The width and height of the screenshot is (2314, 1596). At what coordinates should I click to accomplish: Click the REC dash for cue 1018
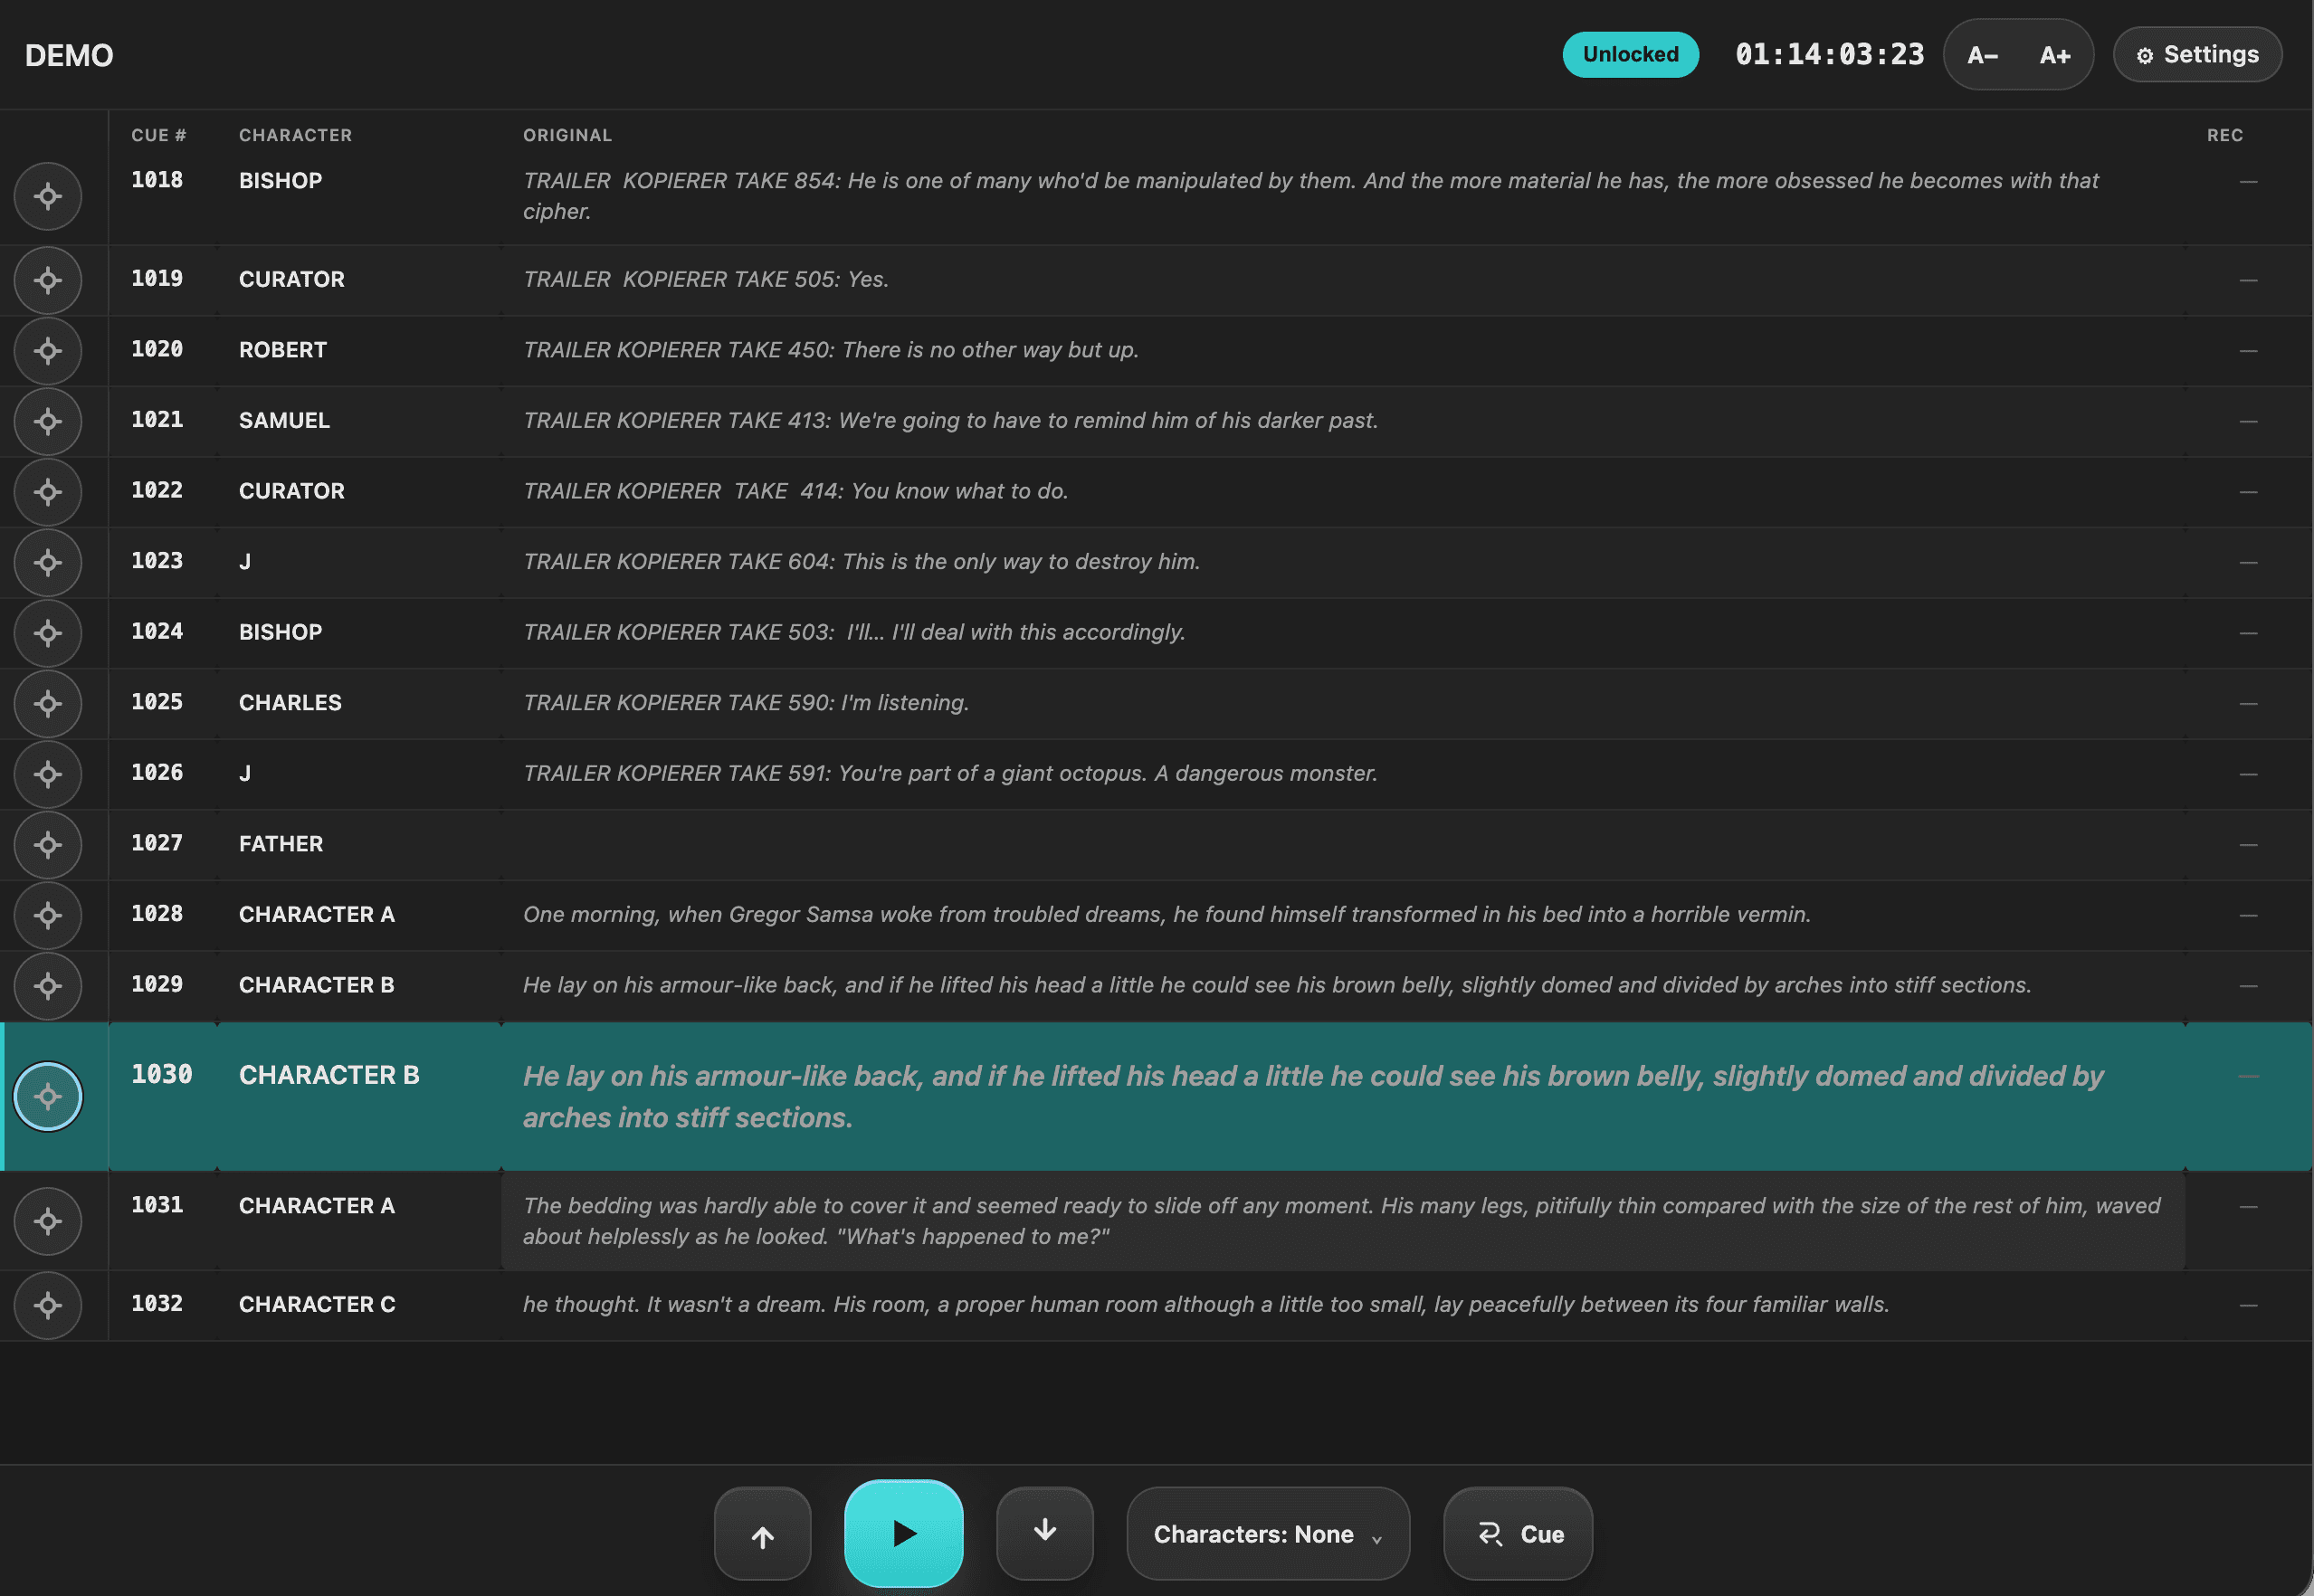(x=2248, y=181)
